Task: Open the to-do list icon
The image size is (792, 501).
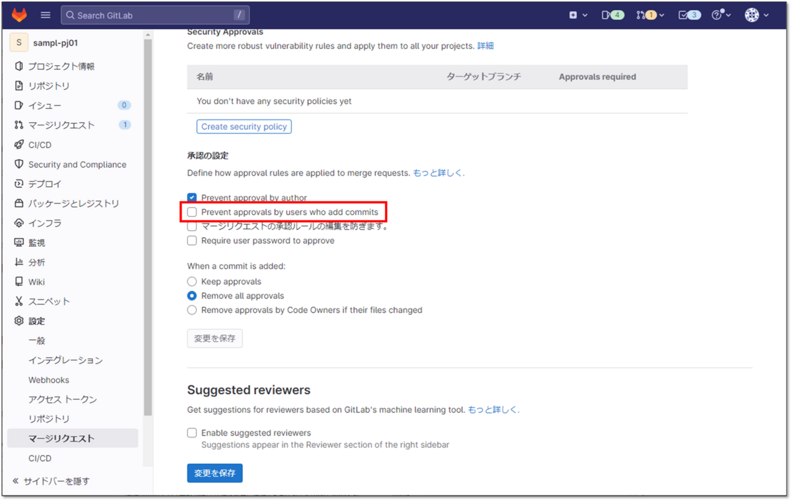Action: 688,14
